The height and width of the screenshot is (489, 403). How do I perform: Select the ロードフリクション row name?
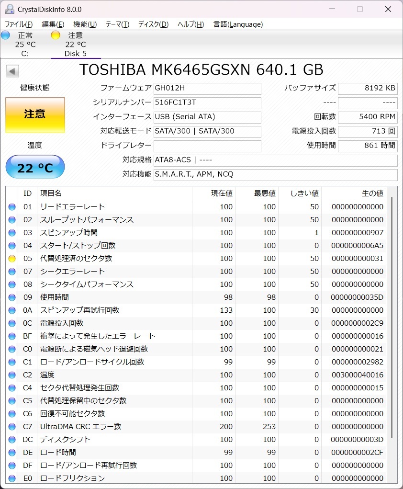coord(72,478)
